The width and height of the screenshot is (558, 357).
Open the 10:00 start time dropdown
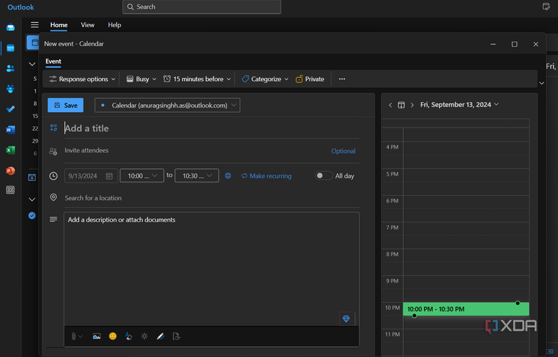coord(142,176)
